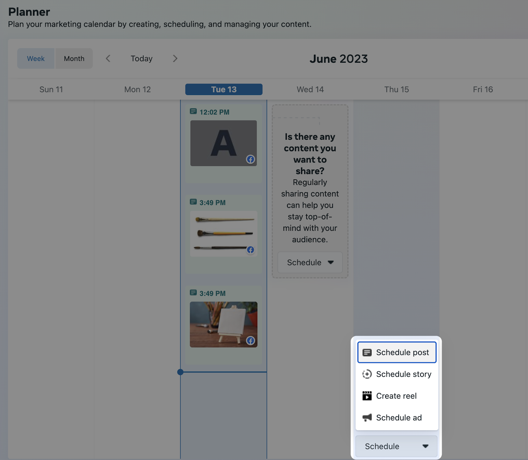Select Create reel from the popup menu
The width and height of the screenshot is (528, 460).
coord(396,396)
